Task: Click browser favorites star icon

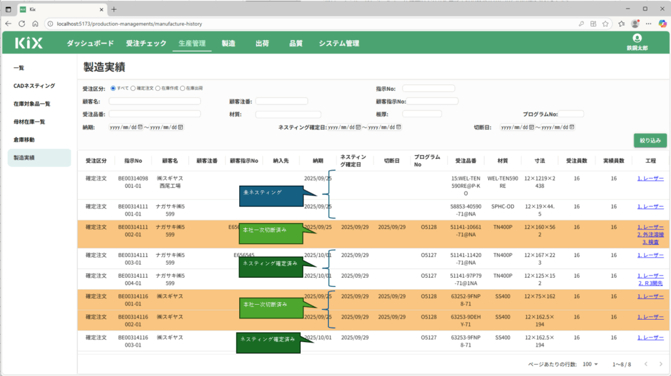Action: point(604,24)
